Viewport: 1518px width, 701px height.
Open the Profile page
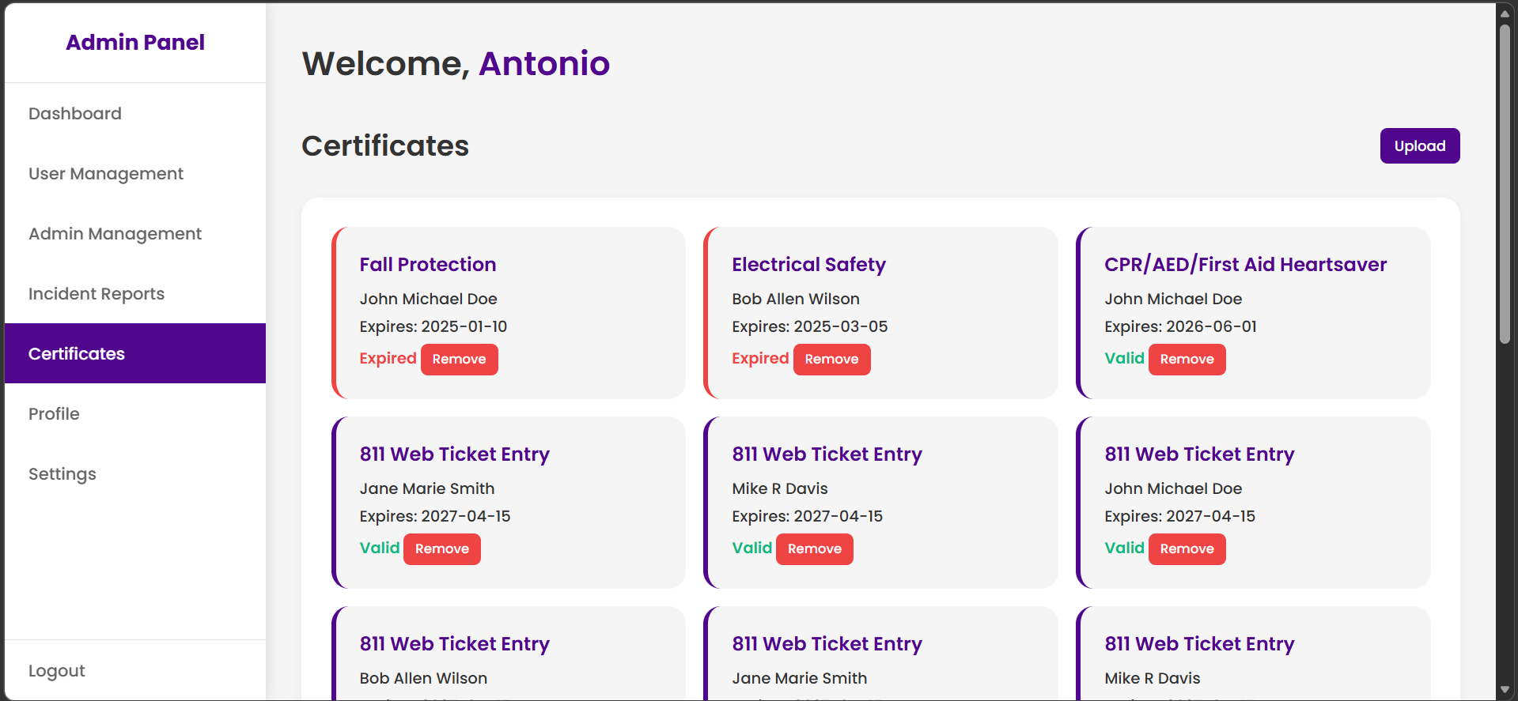pyautogui.click(x=54, y=414)
